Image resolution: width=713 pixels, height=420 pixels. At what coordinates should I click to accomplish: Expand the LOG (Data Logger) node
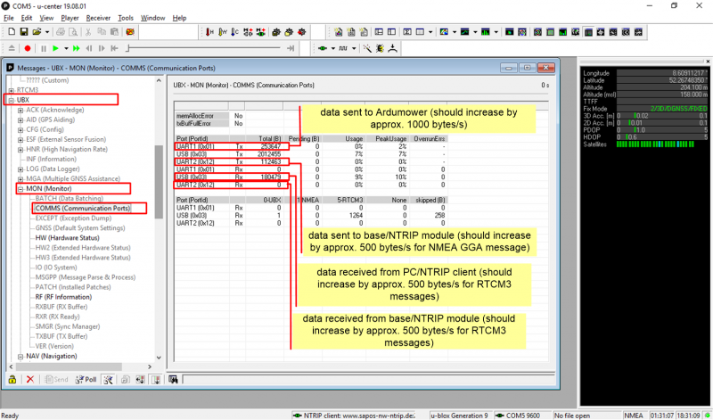pos(20,169)
